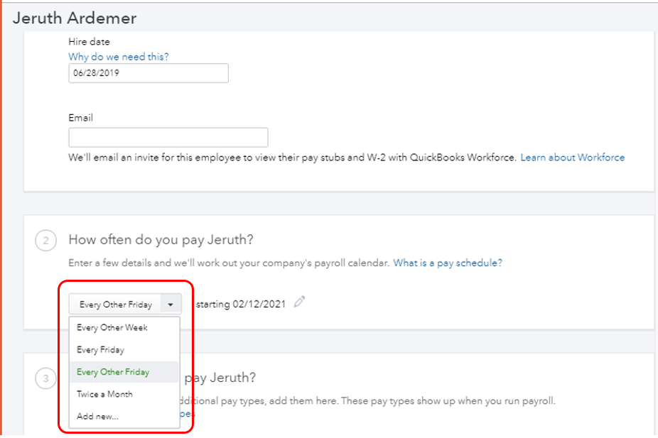Open the Why do we need this? link
Image resolution: width=658 pixels, height=438 pixels.
(x=119, y=57)
